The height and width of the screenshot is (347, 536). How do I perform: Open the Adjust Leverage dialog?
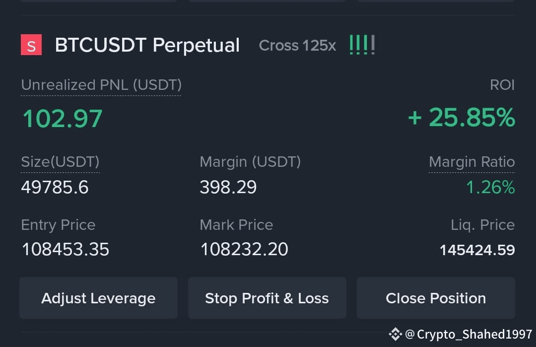coord(98,298)
